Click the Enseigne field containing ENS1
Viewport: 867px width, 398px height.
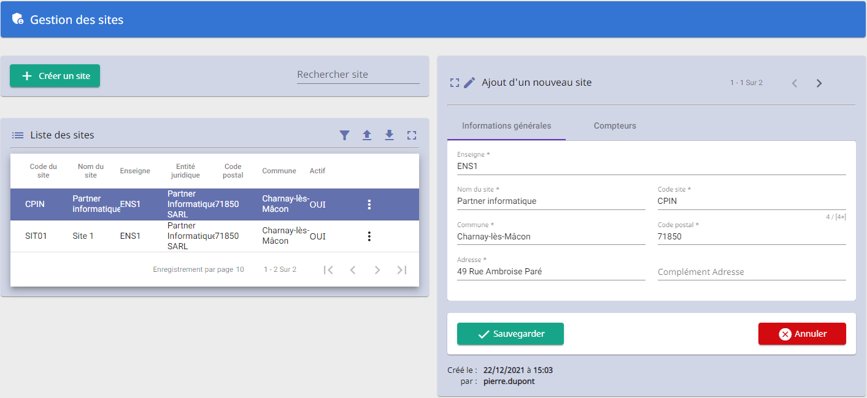click(x=652, y=163)
